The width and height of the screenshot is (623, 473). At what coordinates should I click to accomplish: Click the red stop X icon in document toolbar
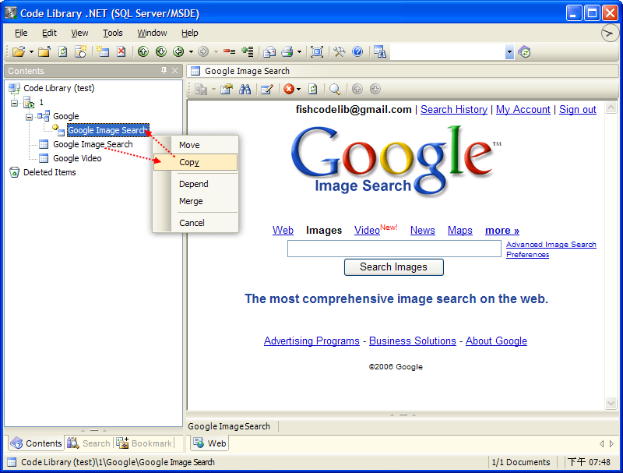tap(289, 89)
